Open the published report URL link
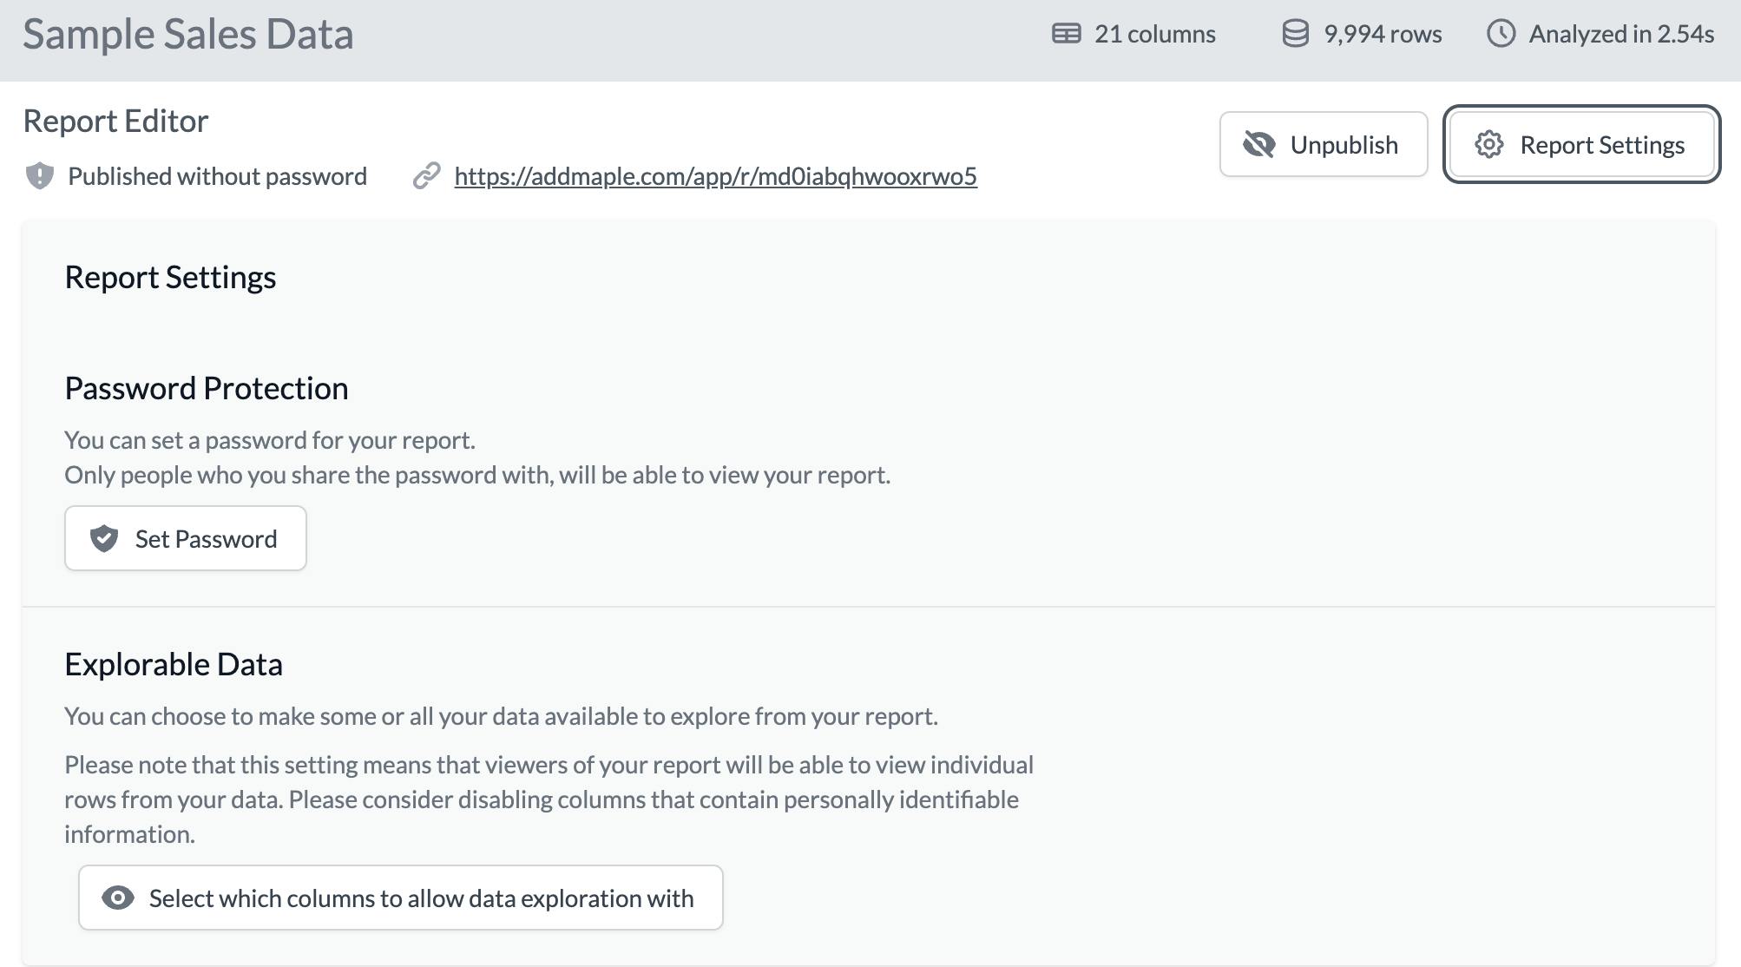 pyautogui.click(x=715, y=176)
